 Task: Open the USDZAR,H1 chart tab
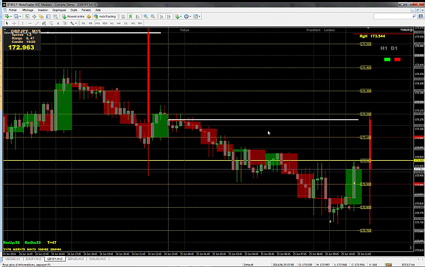tap(13, 259)
